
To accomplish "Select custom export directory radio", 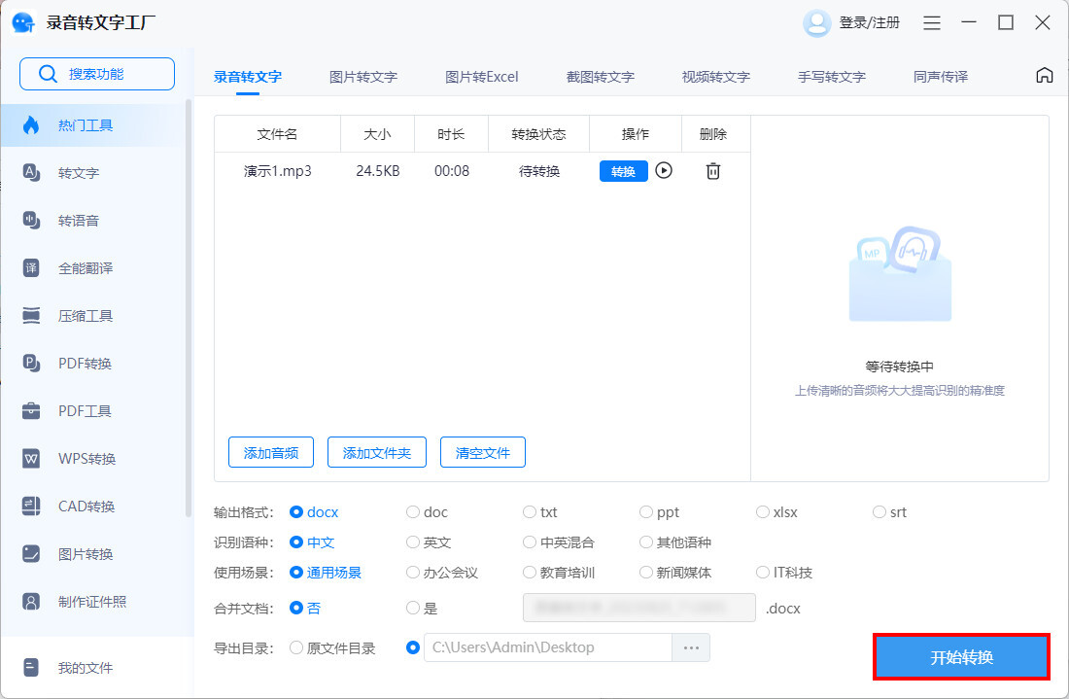I will 412,647.
